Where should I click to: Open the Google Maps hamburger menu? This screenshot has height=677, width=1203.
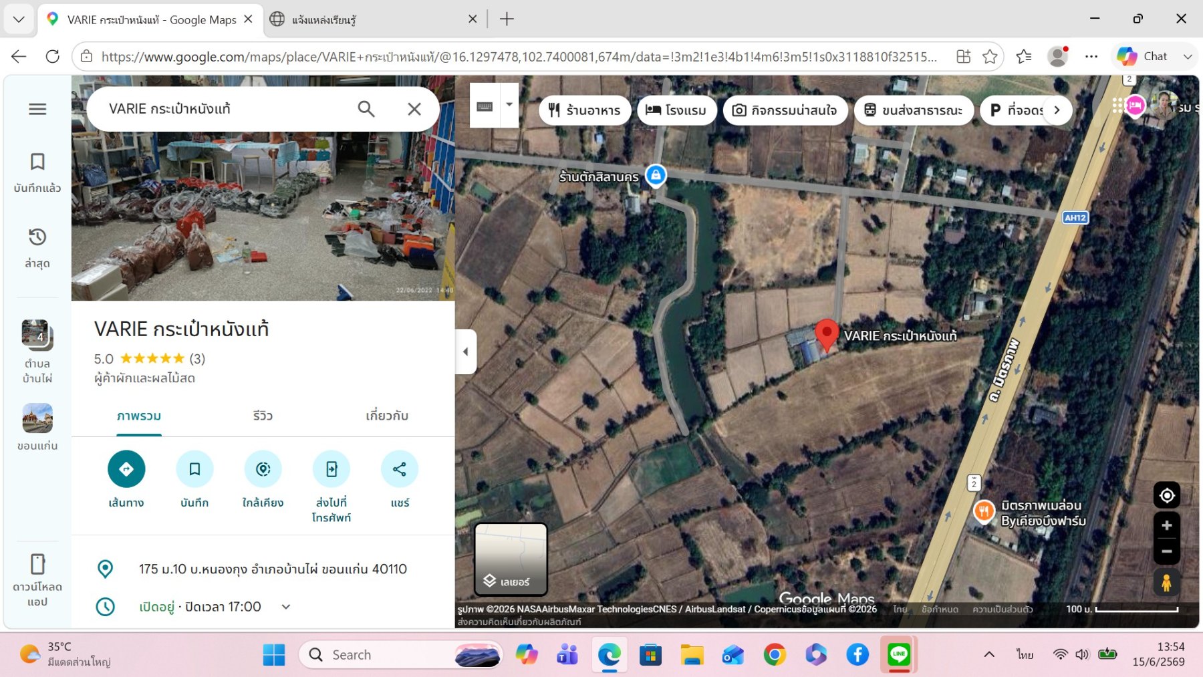[37, 109]
